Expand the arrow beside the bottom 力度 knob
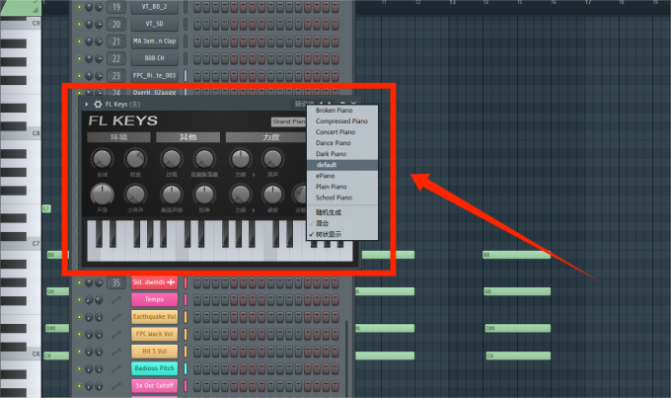The image size is (671, 398). (254, 210)
